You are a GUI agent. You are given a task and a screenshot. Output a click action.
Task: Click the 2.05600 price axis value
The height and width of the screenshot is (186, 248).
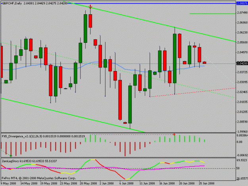[x=242, y=42]
